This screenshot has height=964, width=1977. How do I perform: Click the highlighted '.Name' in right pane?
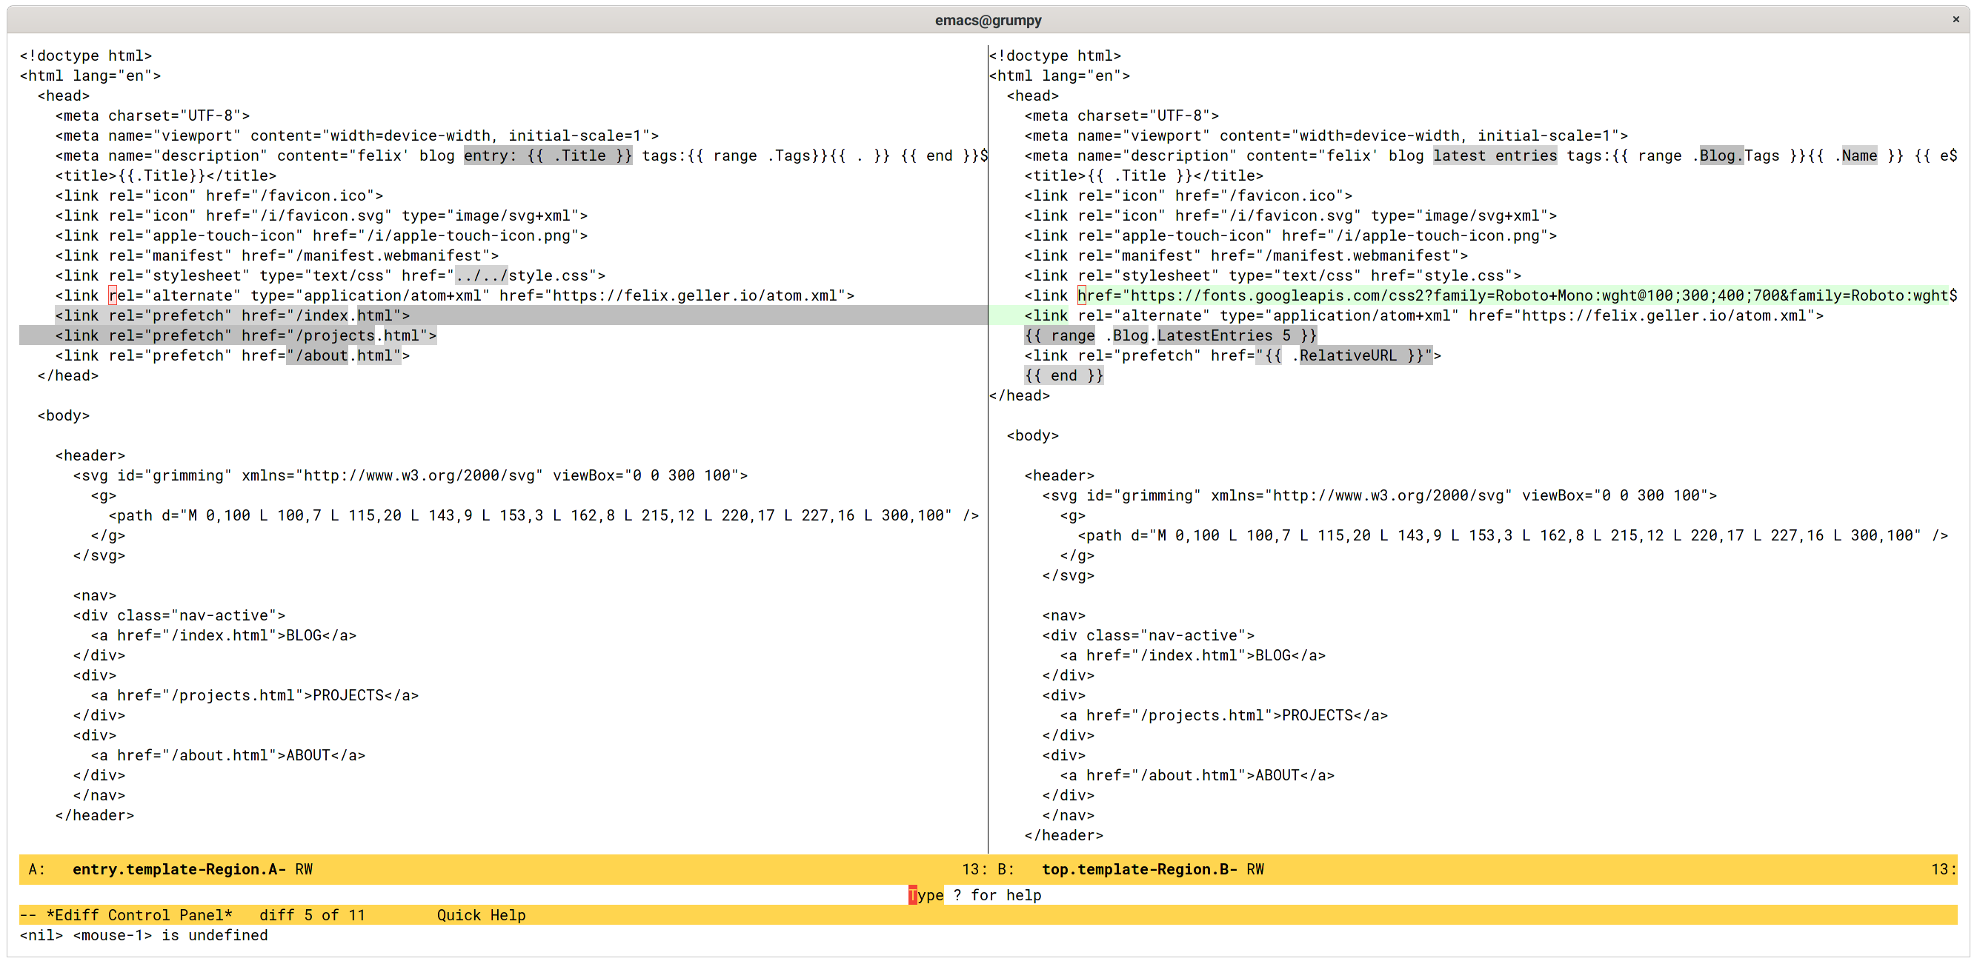[x=1858, y=155]
